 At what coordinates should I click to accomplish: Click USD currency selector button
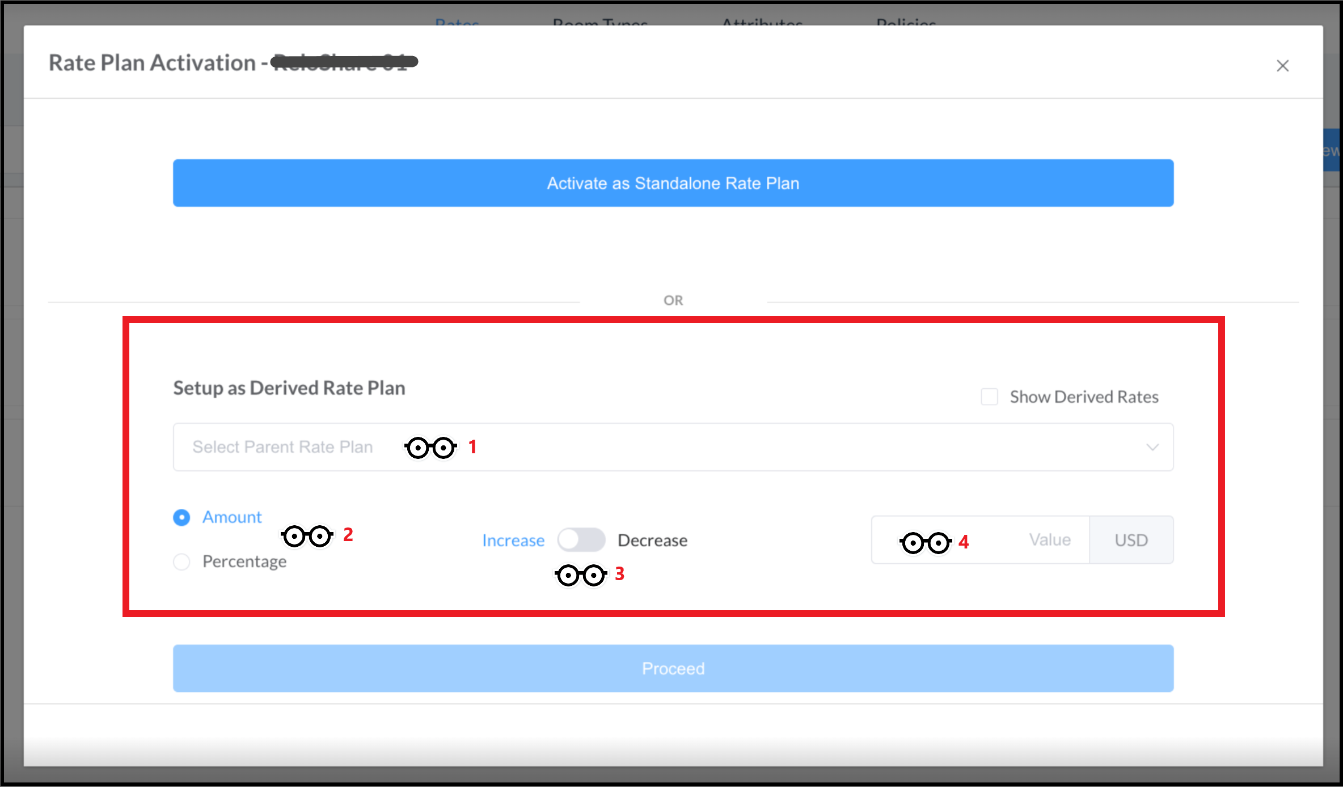pyautogui.click(x=1130, y=539)
